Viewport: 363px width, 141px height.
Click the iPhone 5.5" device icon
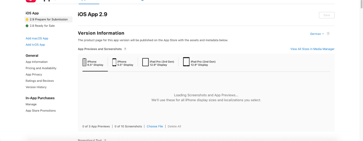(x=114, y=62)
